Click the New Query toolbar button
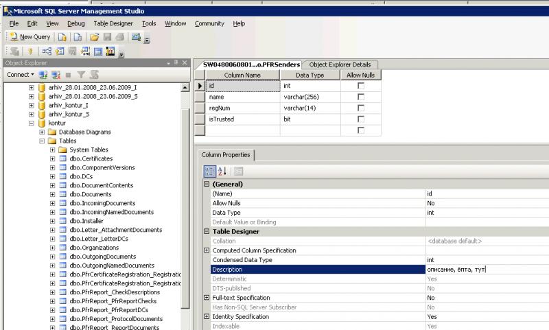 (x=30, y=37)
